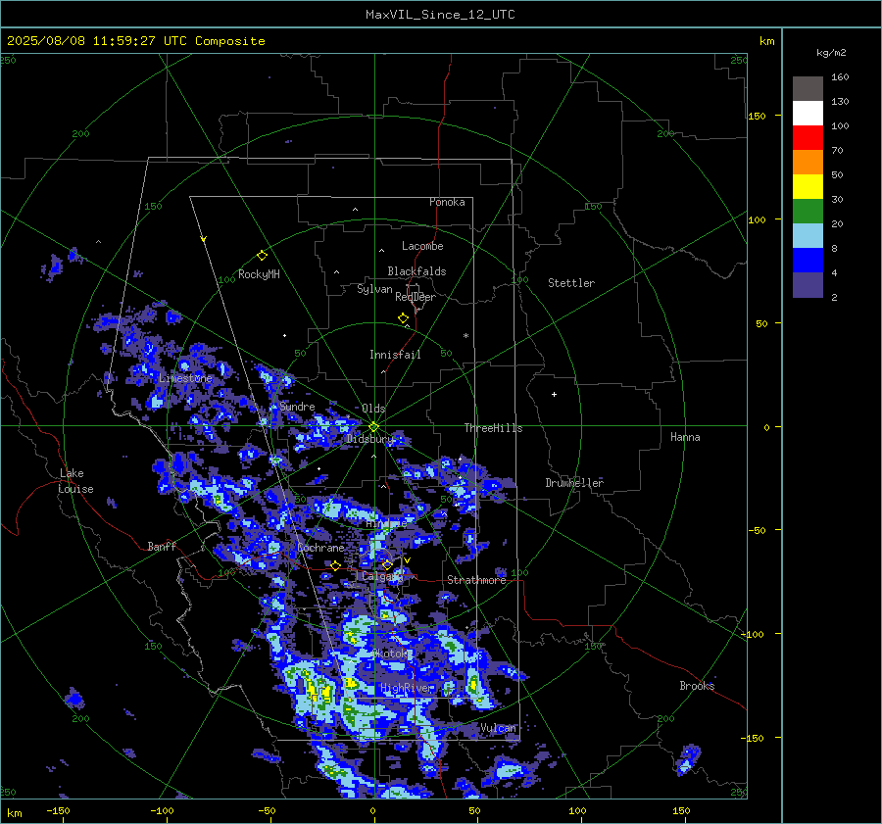This screenshot has width=882, height=824.
Task: Select the green 30 legend color swatch
Action: coord(808,212)
